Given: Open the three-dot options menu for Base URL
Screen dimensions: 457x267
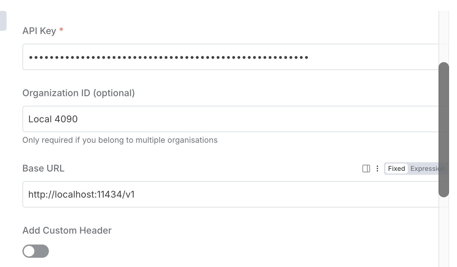Looking at the screenshot, I should pyautogui.click(x=377, y=169).
